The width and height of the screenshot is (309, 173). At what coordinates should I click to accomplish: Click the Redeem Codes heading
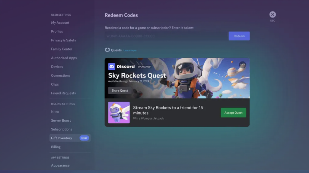point(121,15)
